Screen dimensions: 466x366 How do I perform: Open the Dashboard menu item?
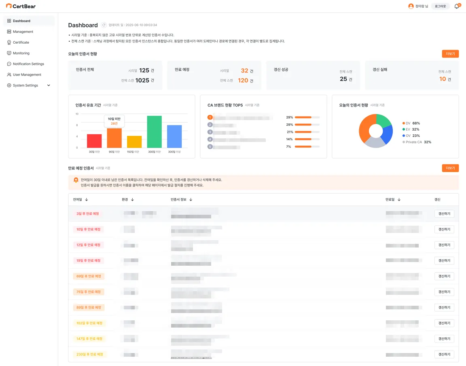pyautogui.click(x=29, y=21)
